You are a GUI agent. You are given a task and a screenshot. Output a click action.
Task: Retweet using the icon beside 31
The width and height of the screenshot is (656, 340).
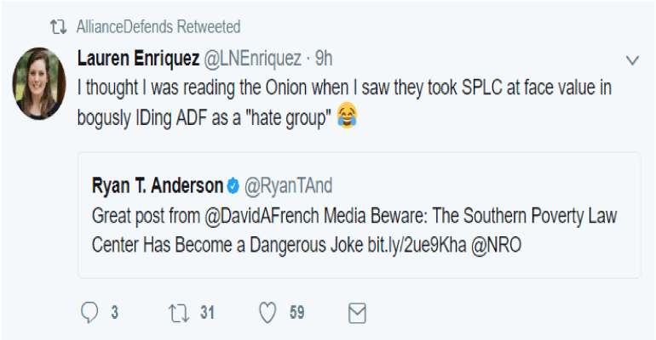[177, 313]
